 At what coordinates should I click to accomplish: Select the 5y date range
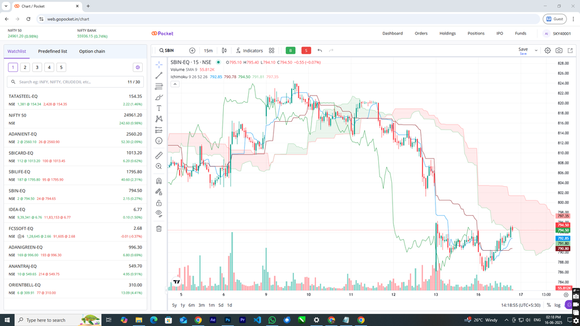(174, 305)
